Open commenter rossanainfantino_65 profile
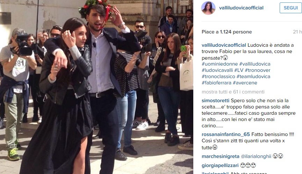302x174 pixels. pos(226,135)
